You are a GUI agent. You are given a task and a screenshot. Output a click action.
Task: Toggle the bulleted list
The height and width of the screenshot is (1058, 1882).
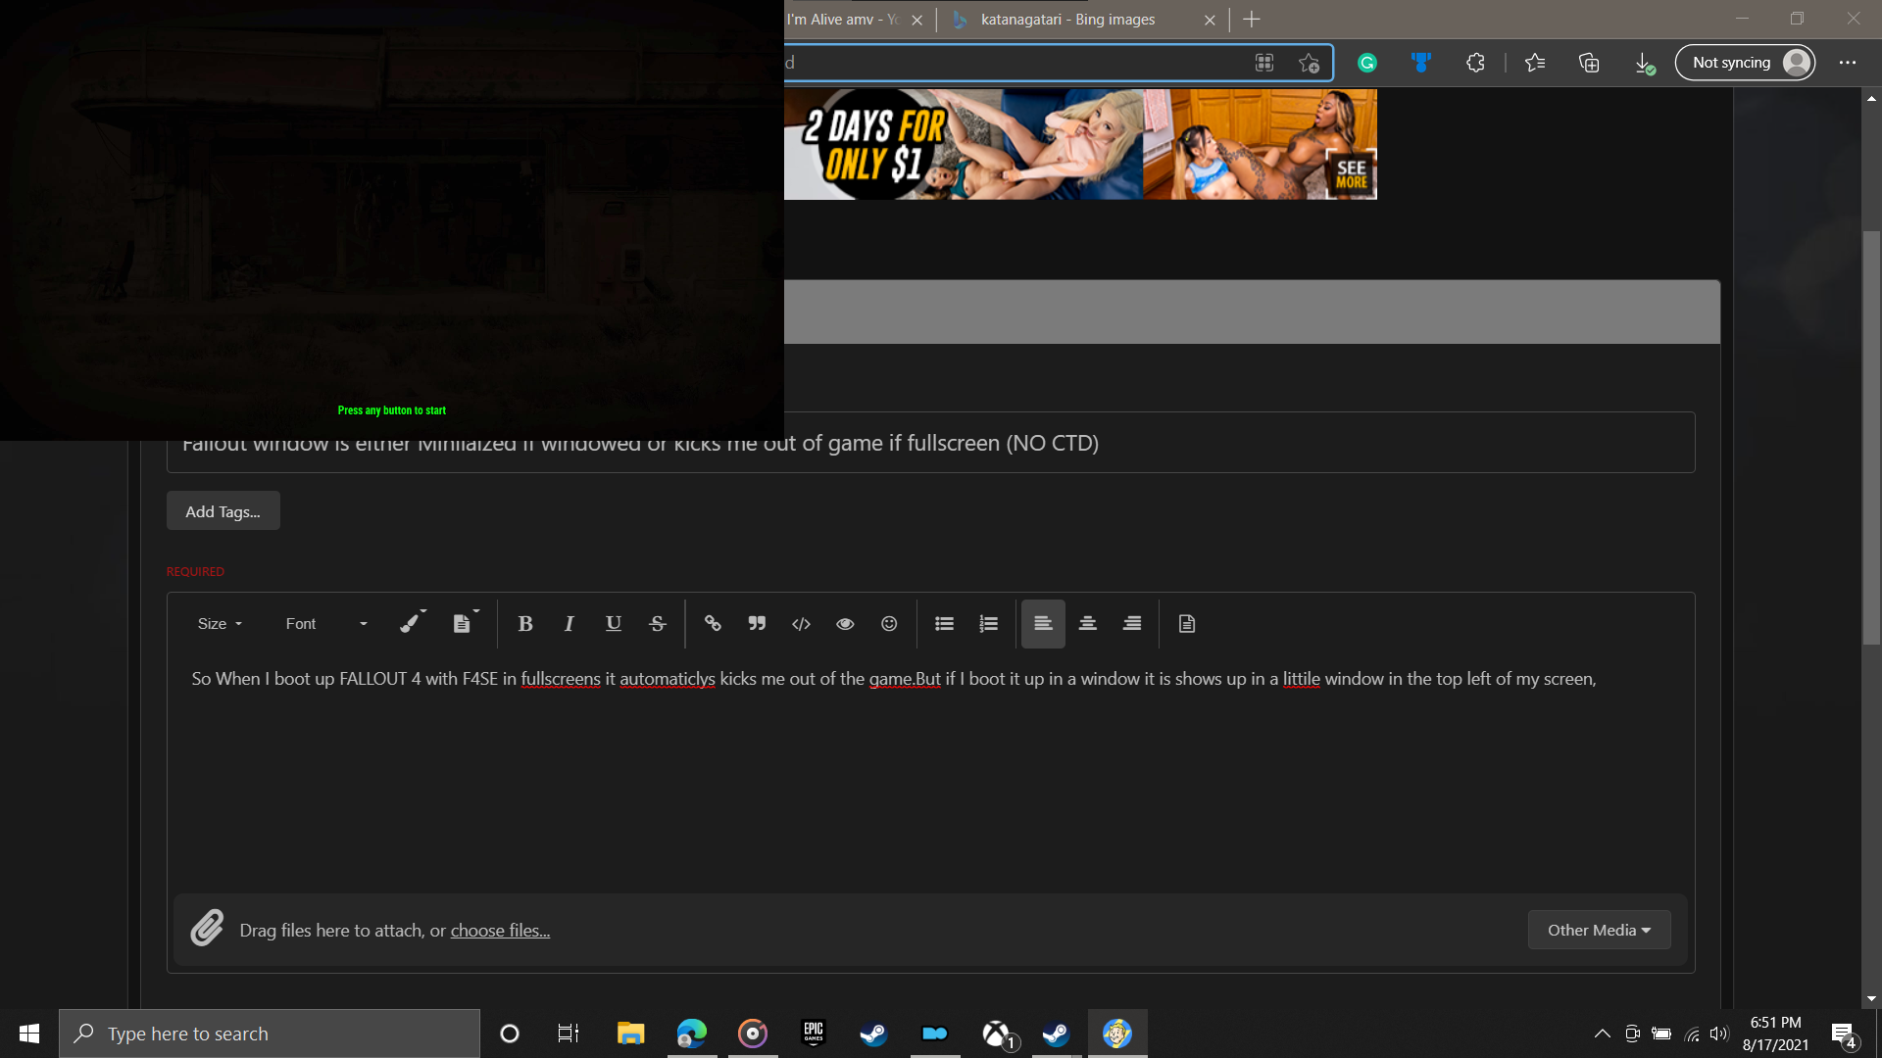944,624
